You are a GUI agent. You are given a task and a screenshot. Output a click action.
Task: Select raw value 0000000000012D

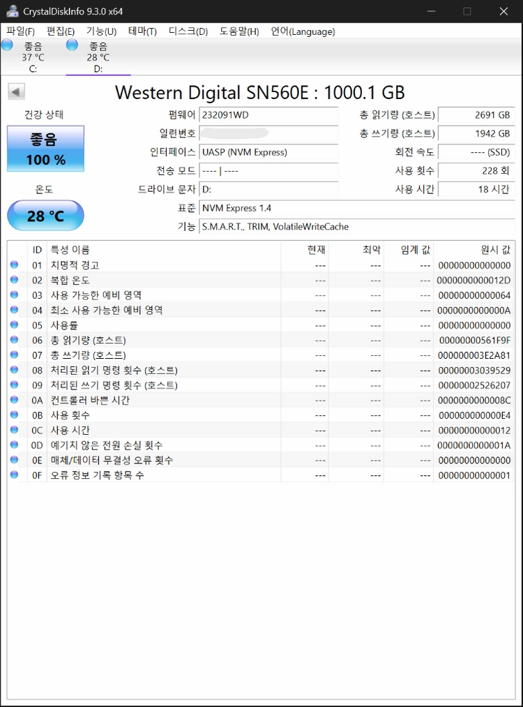(474, 281)
